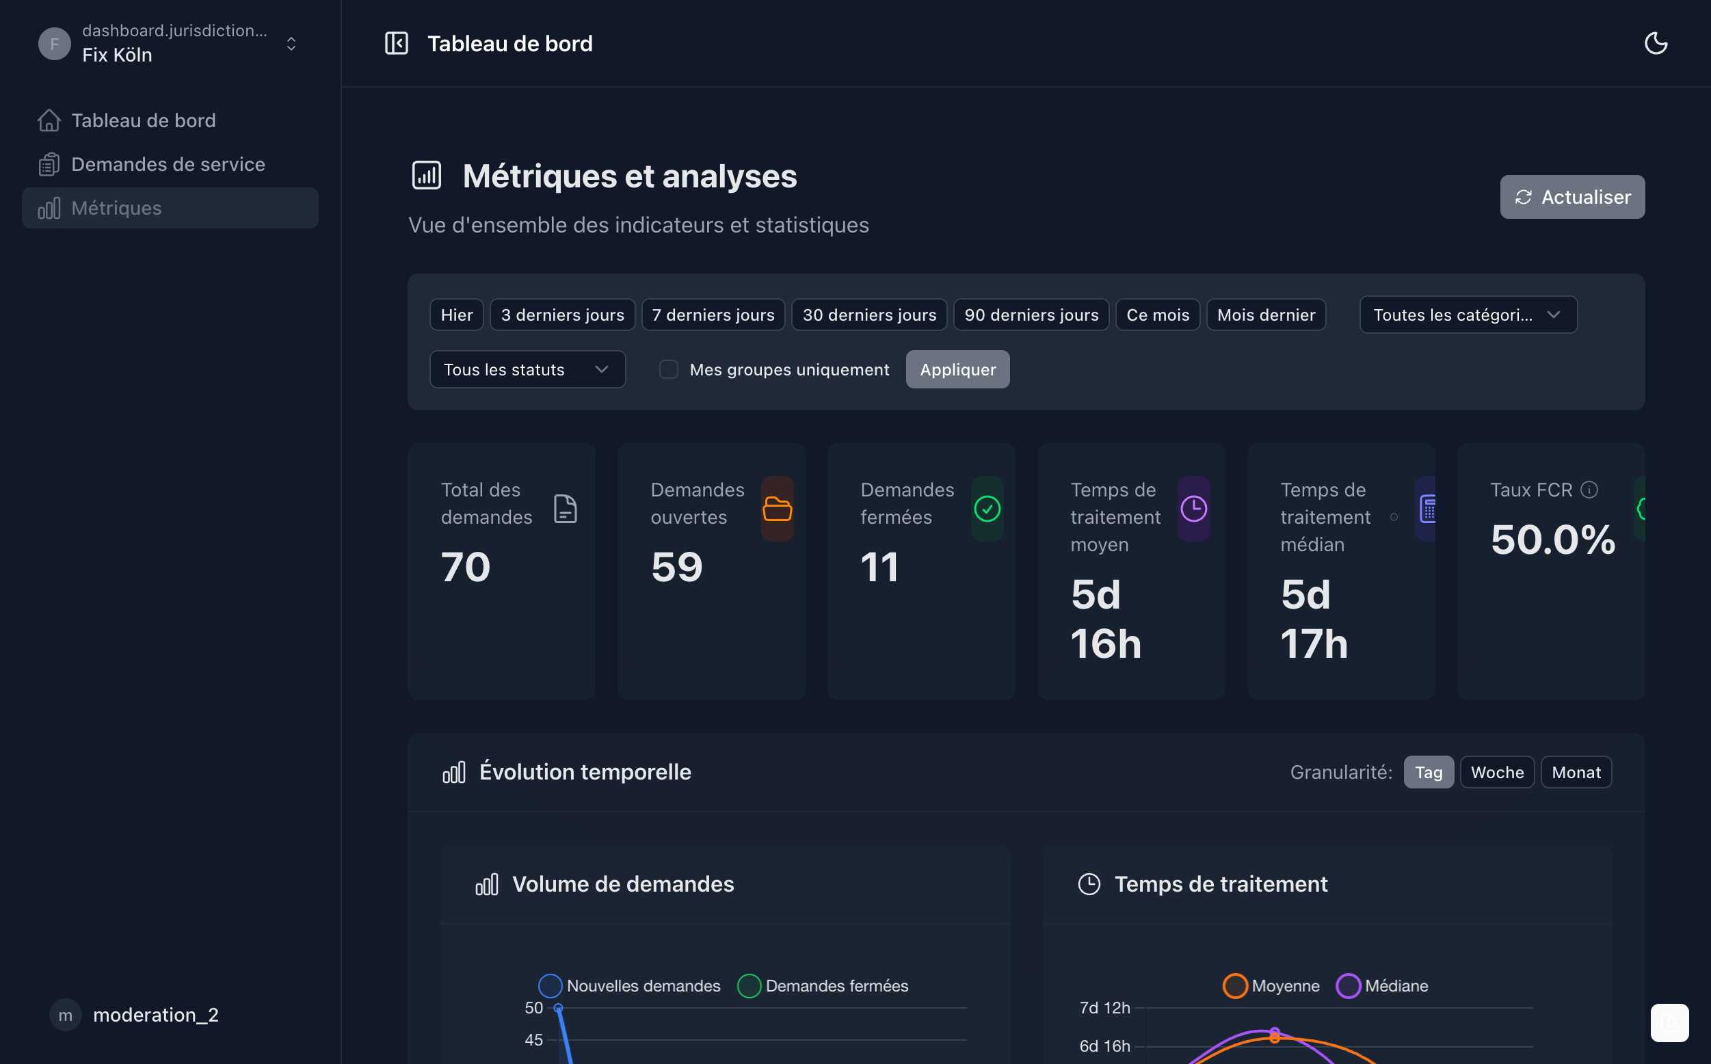
Task: Enable the Mes groupes uniquement checkbox
Action: pos(667,369)
